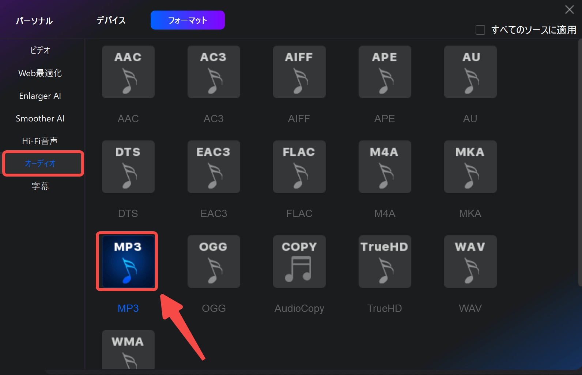
Task: Pick the AIFF audio format icon
Action: [x=299, y=72]
